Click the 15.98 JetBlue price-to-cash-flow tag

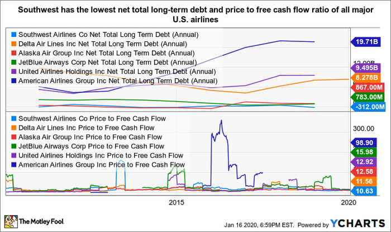[x=364, y=152]
